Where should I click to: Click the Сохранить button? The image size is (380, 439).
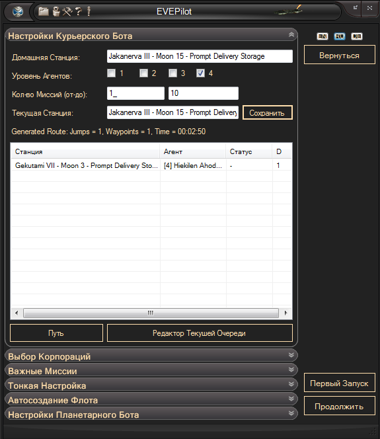tap(267, 112)
